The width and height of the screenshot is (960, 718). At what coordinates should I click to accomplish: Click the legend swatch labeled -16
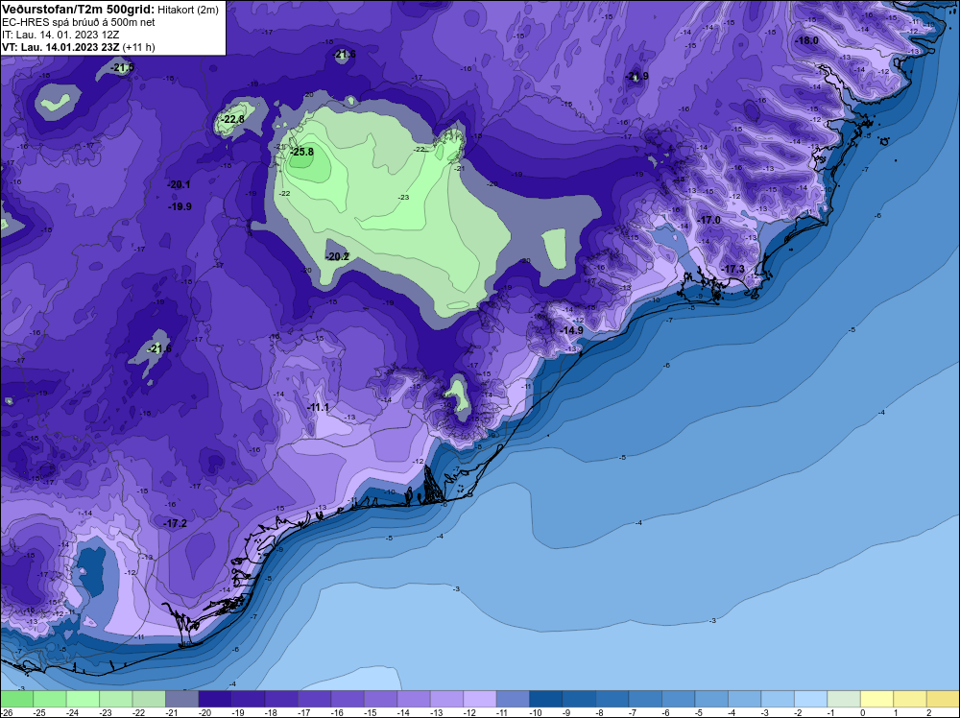(348, 699)
